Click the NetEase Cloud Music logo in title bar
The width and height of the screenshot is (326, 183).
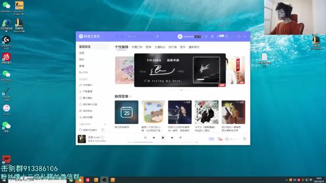click(x=90, y=36)
